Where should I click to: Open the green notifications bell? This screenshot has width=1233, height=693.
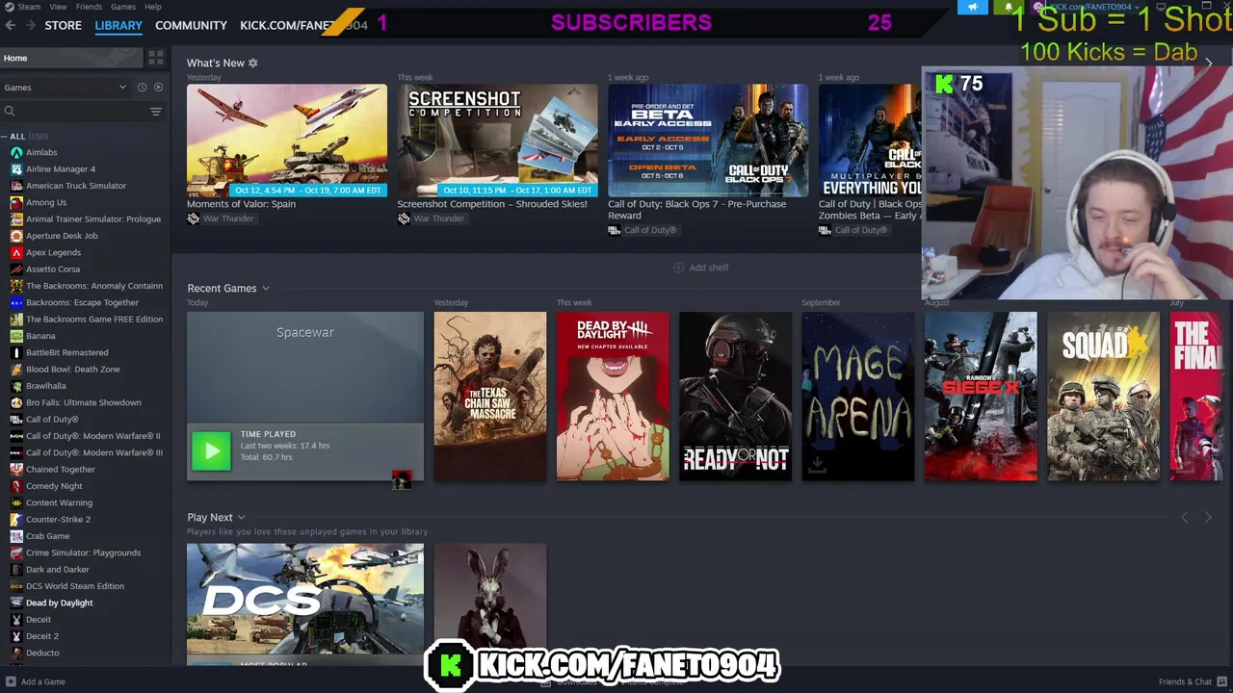1009,7
